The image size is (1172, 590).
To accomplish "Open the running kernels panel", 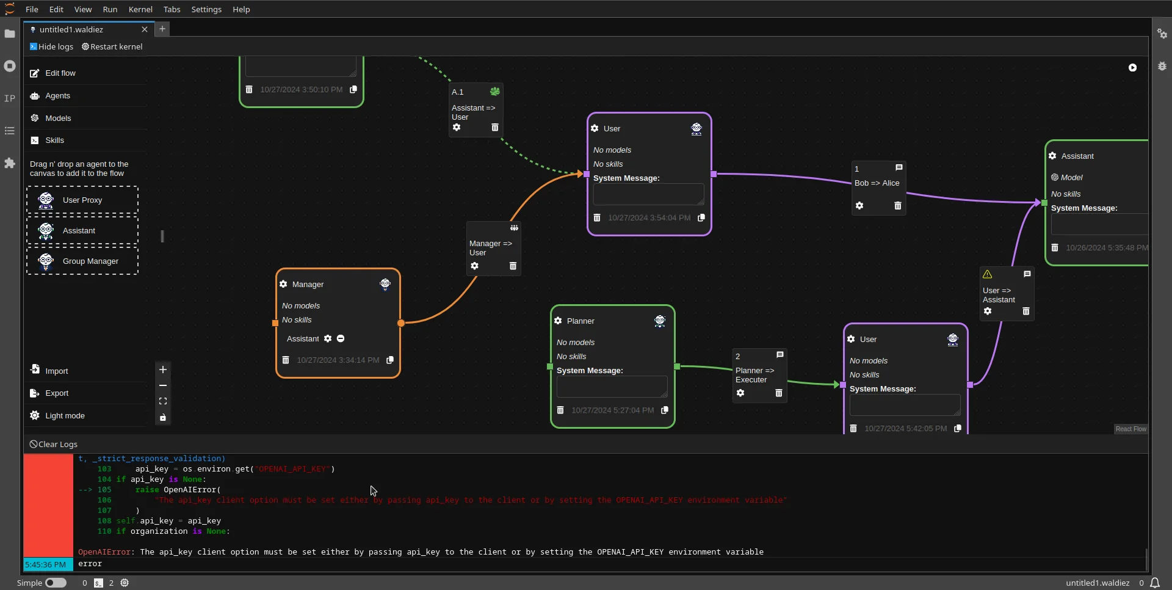I will click(x=10, y=66).
